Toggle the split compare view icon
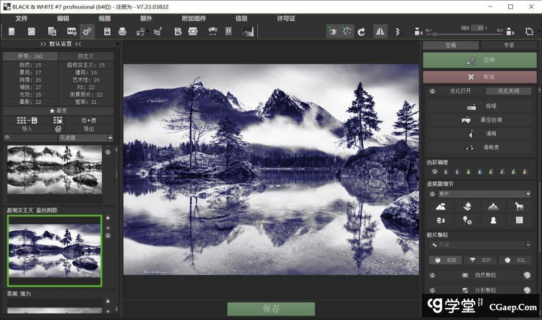This screenshot has width=542, height=320. 380,32
